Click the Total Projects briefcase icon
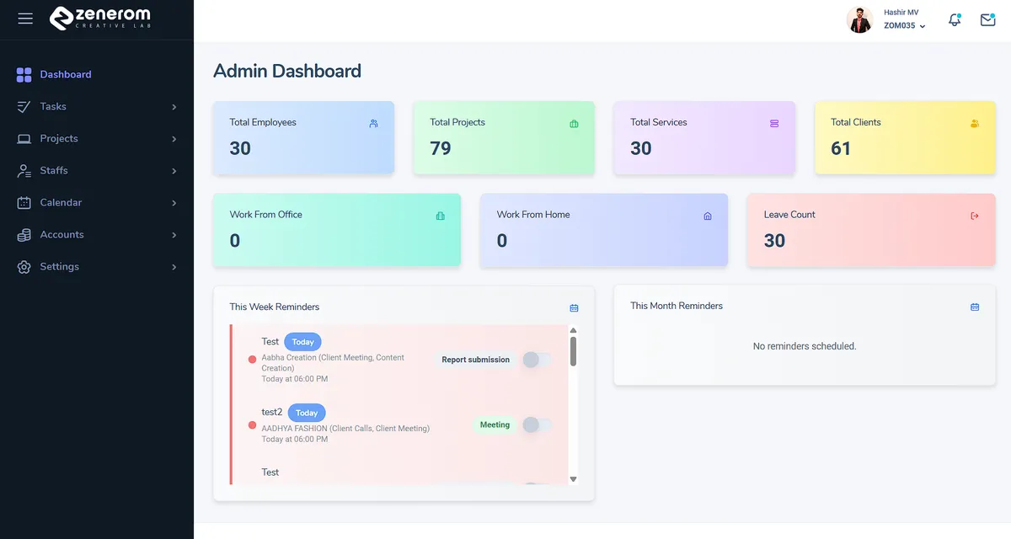 point(574,124)
